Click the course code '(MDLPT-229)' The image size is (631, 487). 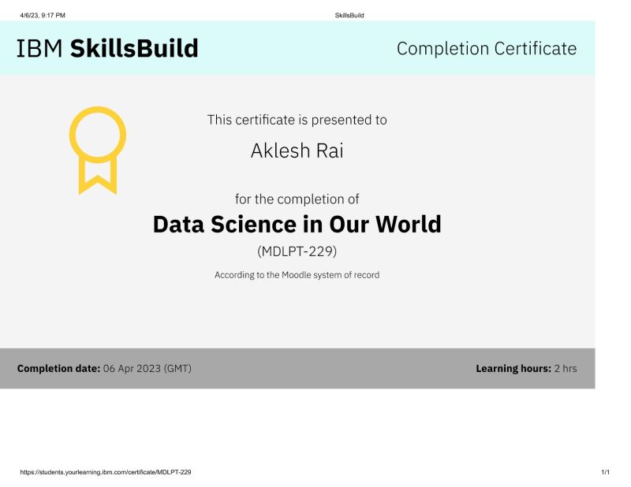point(297,251)
